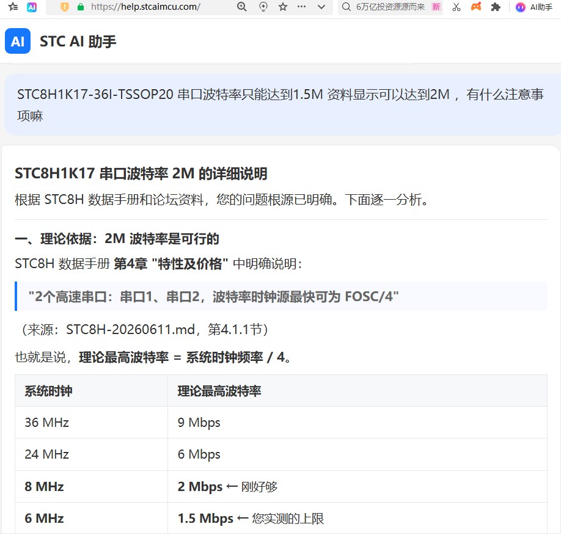Open the favorites list star icon
Viewport: 561px width, 535px height.
point(13,7)
